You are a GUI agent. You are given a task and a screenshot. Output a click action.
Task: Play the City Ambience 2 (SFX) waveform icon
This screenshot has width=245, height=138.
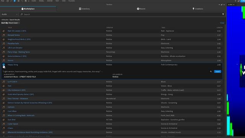click(3, 90)
